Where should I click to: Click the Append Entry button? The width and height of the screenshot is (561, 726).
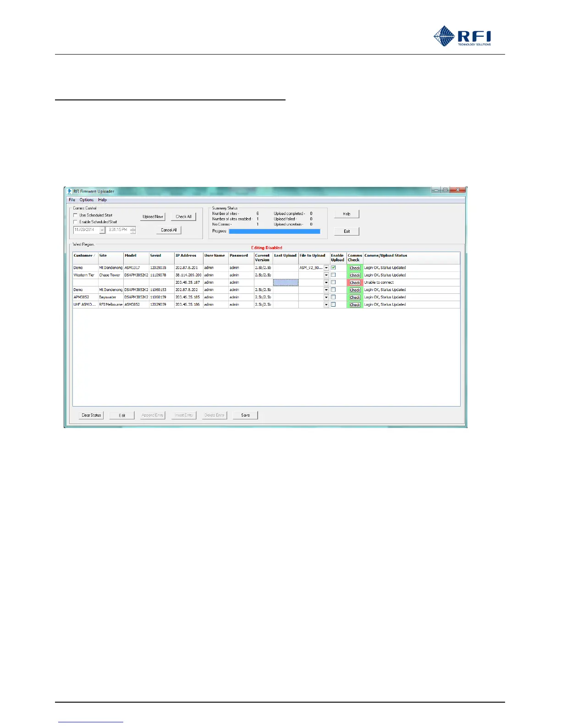click(153, 415)
